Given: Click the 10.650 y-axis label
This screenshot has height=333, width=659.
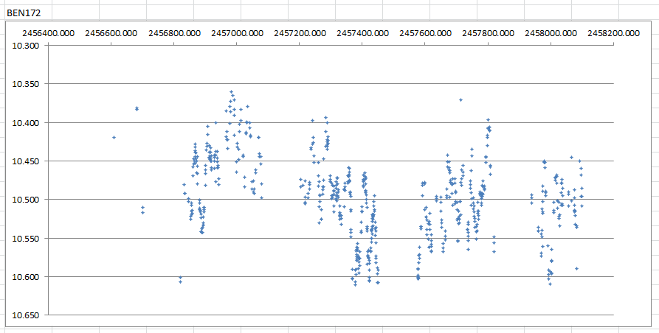Looking at the screenshot, I should coord(26,315).
